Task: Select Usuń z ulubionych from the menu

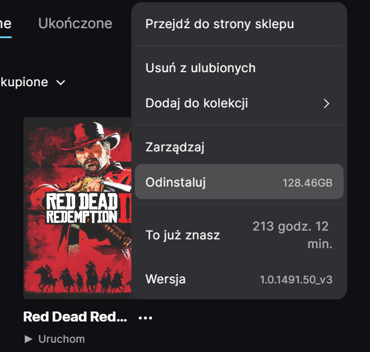Action: [201, 68]
